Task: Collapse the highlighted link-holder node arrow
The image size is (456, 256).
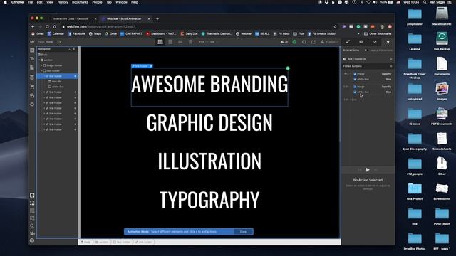Action: 44,76
